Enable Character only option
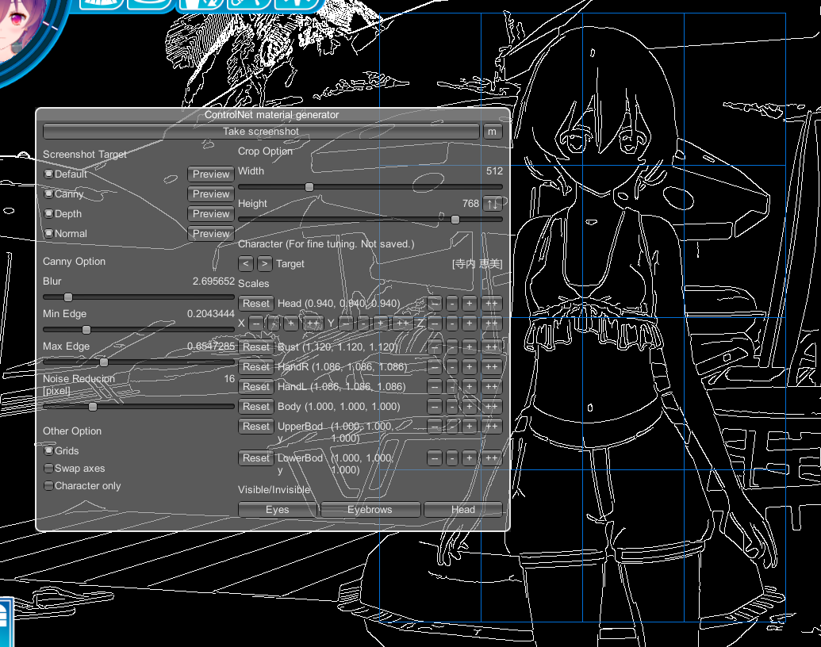The height and width of the screenshot is (647, 821). [x=48, y=486]
